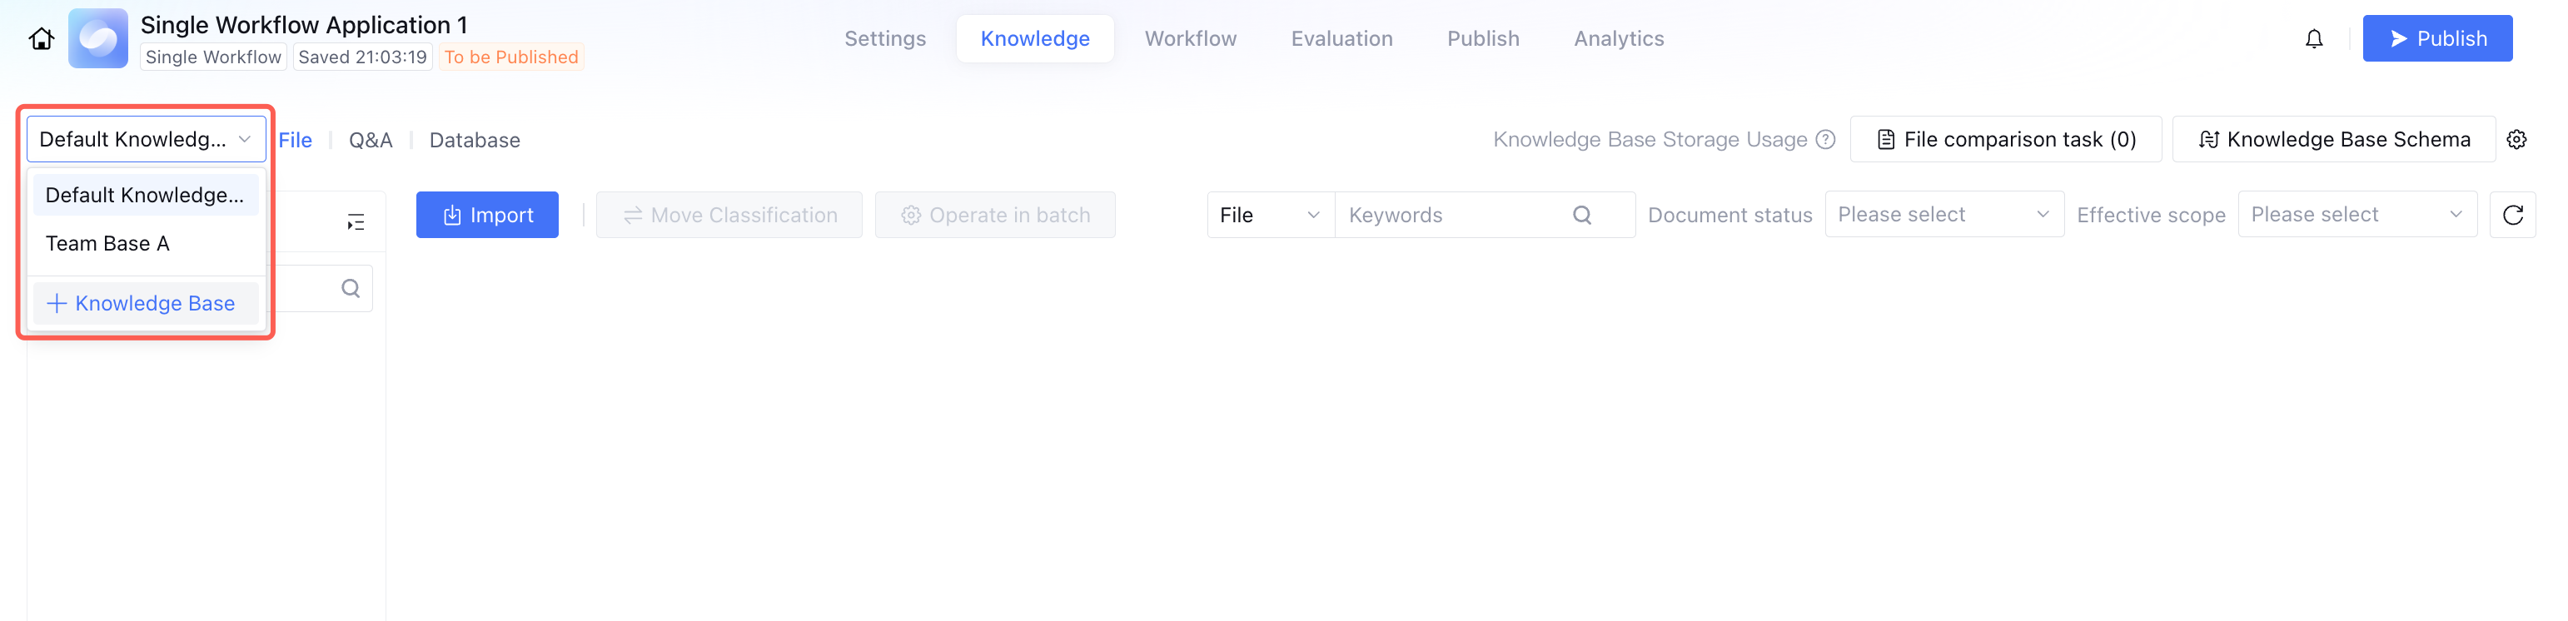Click the refresh icon button
Viewport: 2568px width, 621px height.
tap(2512, 216)
